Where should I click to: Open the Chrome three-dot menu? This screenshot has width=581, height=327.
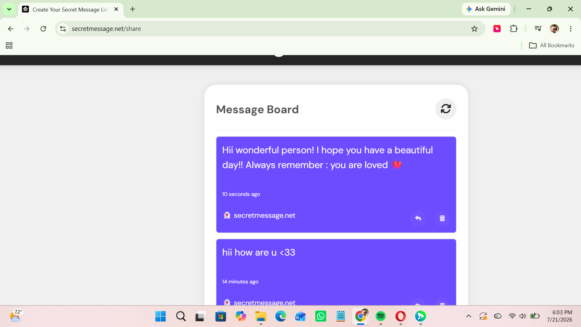coord(571,29)
